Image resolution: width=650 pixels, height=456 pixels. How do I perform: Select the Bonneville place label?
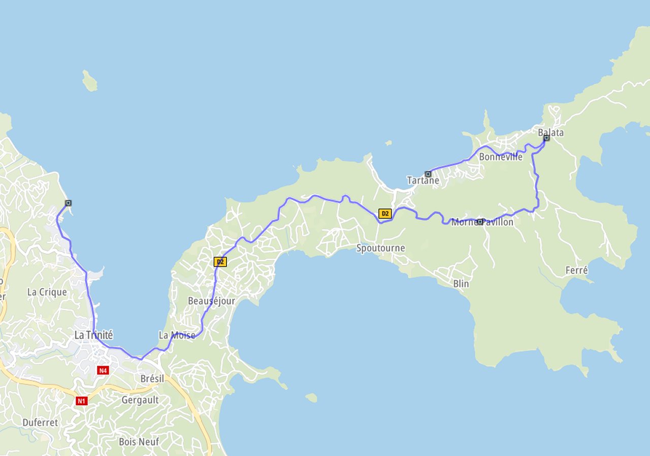501,157
